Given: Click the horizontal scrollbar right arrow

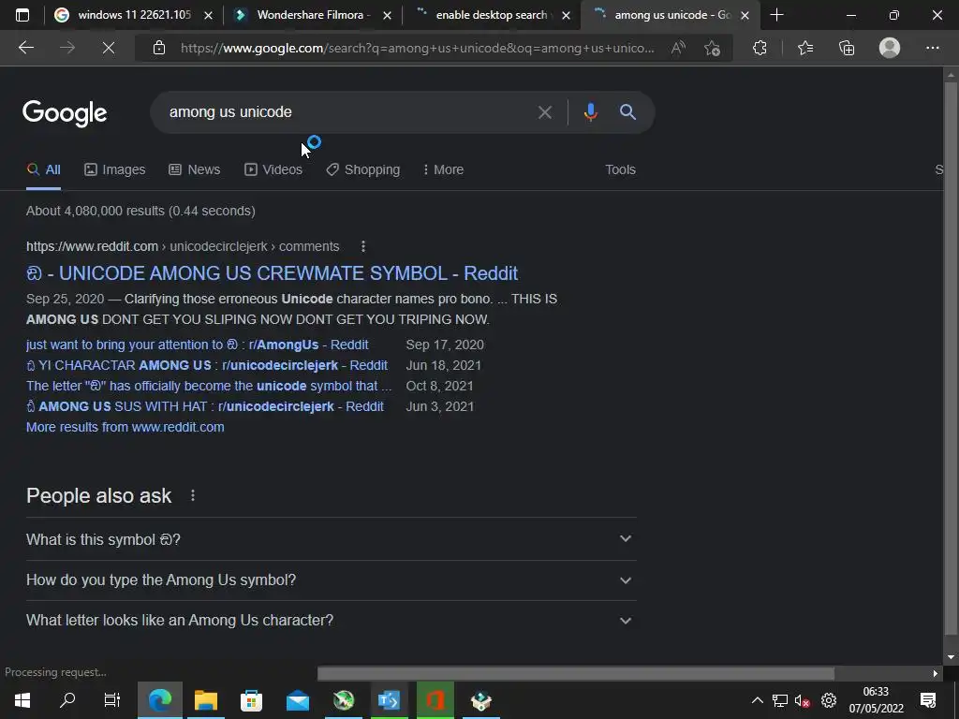Looking at the screenshot, I should 936,673.
